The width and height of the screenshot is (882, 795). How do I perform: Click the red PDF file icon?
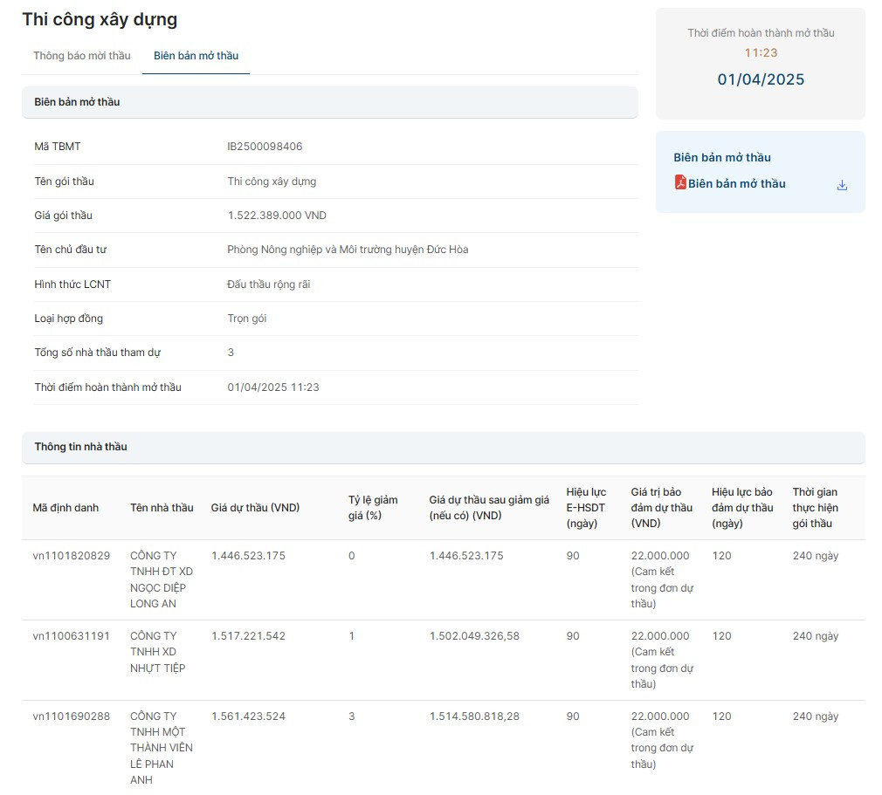680,182
